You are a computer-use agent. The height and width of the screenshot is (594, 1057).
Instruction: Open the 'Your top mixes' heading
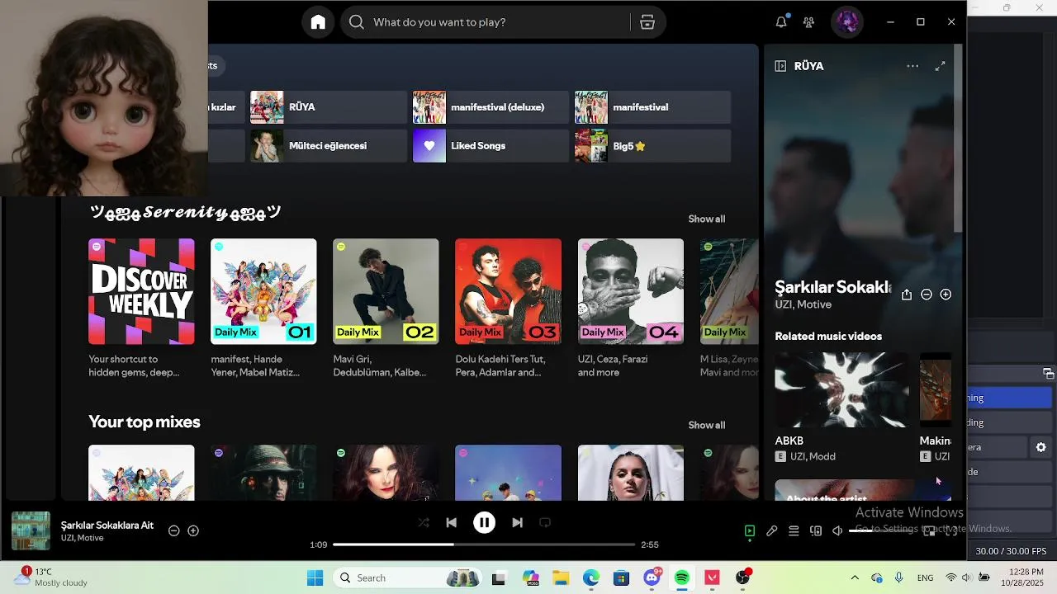[x=145, y=422]
